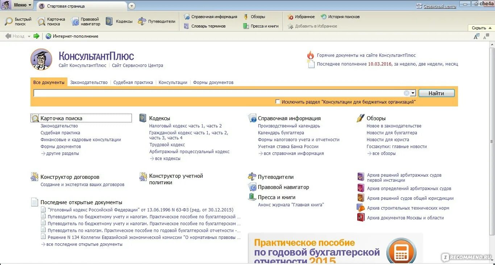Open the Назад history dropdown arrow
This screenshot has height=265, width=495.
coord(29,36)
